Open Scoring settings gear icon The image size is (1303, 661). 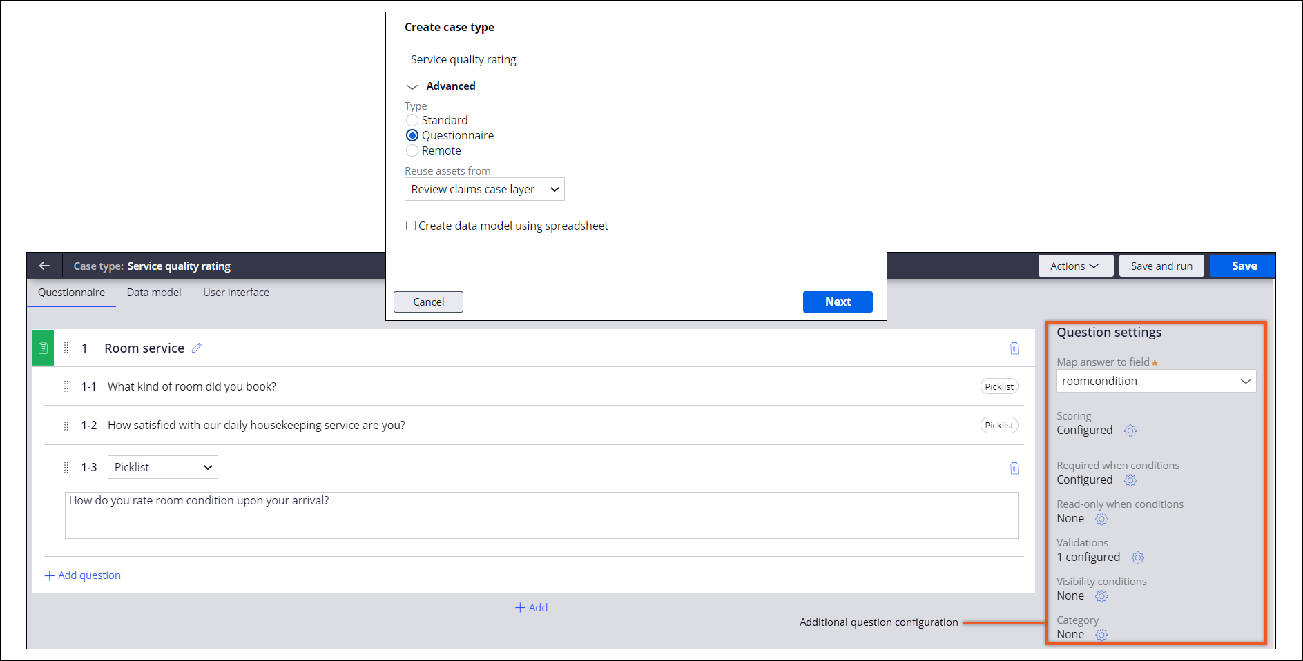click(1130, 431)
